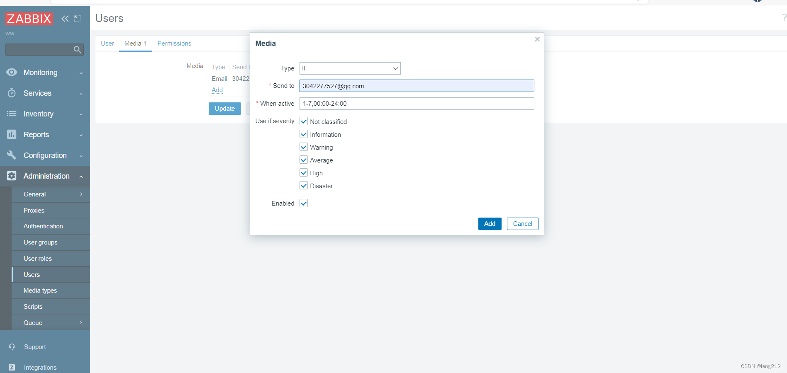The height and width of the screenshot is (373, 787).
Task: Click the Services clock icon
Action: (x=12, y=93)
